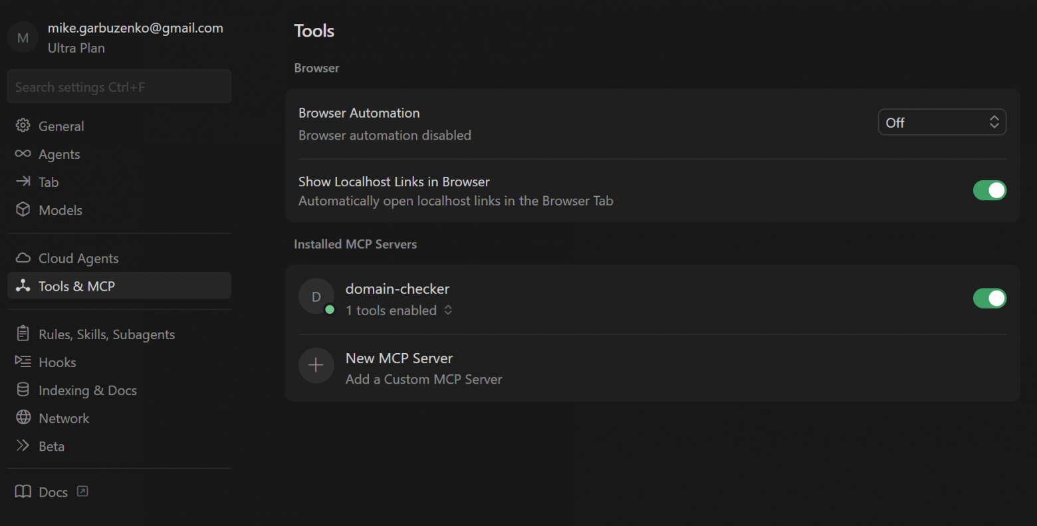Viewport: 1037px width, 526px height.
Task: Click the plus icon for New MCP Server
Action: 316,365
